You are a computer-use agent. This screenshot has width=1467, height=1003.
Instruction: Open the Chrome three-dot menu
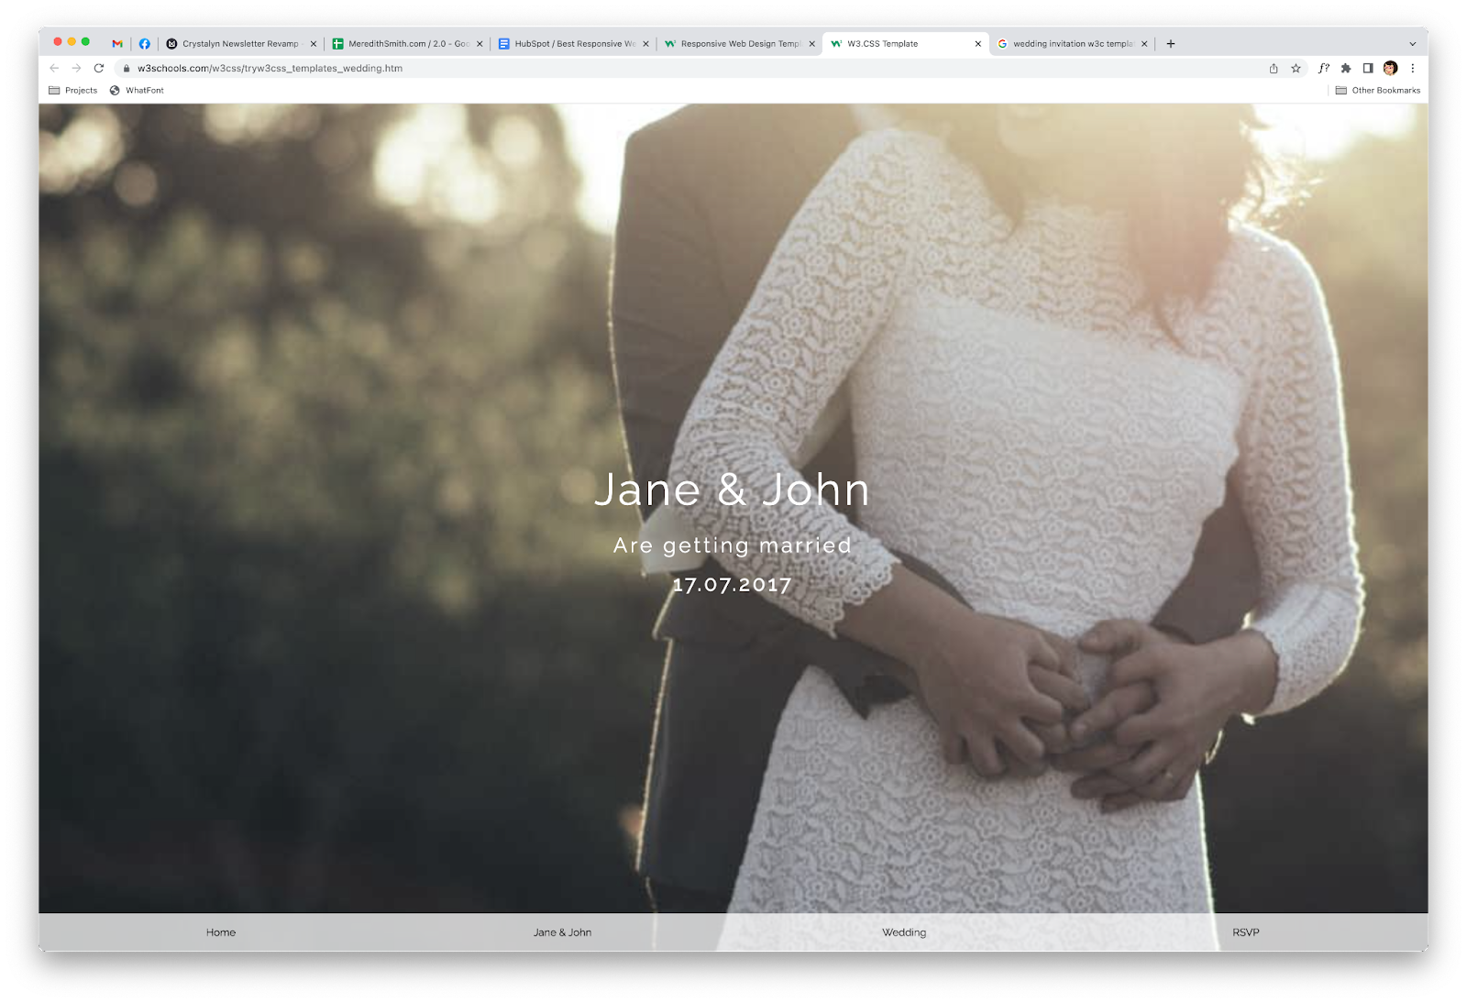[x=1412, y=68]
